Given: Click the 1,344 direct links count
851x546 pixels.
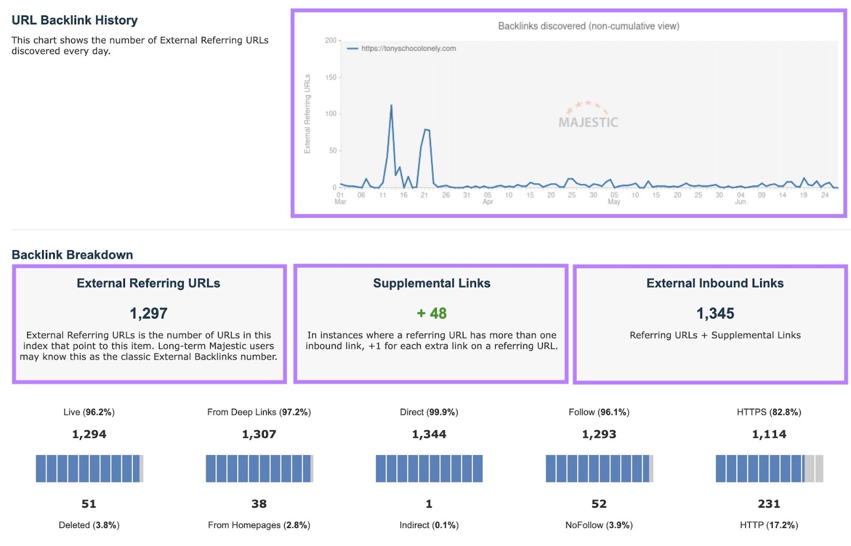Looking at the screenshot, I should pos(429,434).
